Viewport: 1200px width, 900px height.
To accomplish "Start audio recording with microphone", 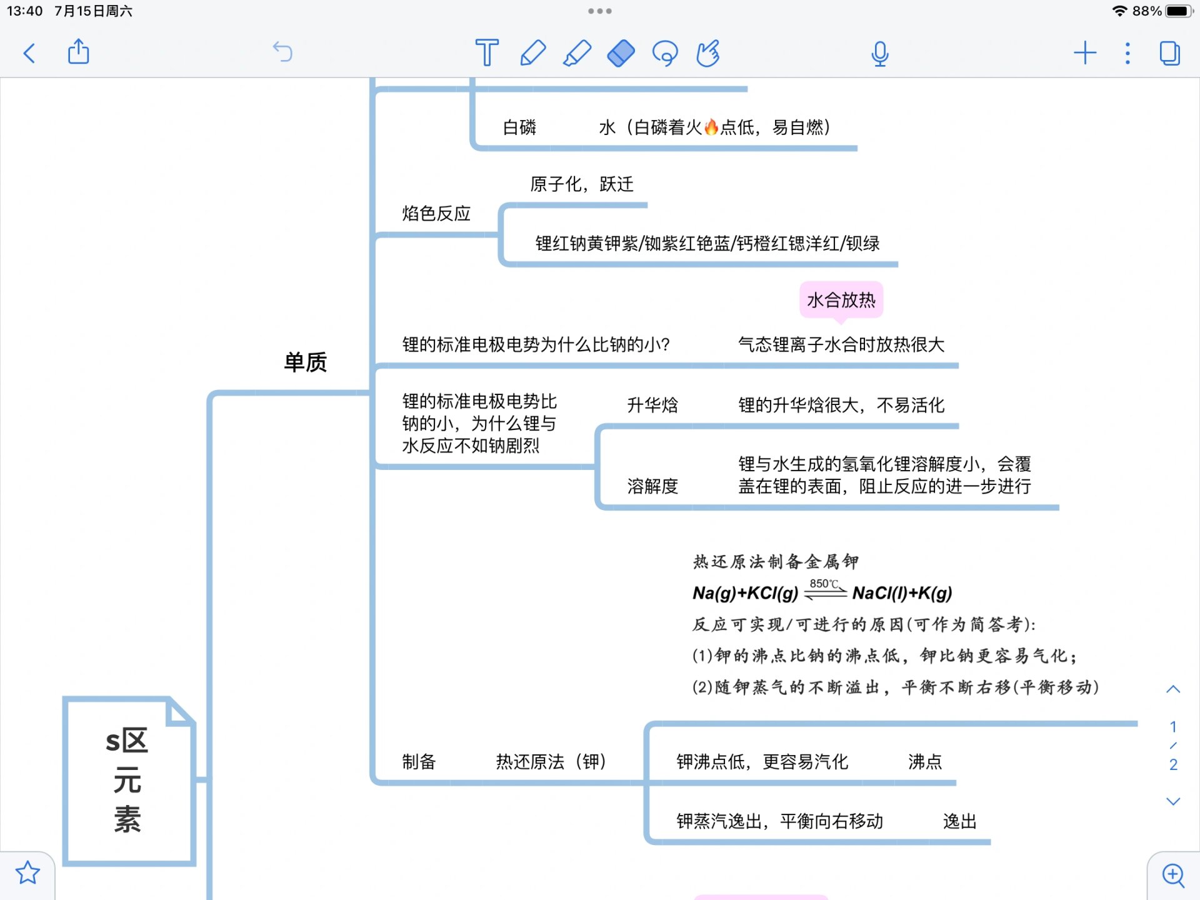I will (x=880, y=53).
